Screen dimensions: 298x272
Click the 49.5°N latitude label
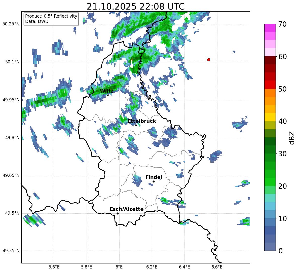tap(12, 213)
